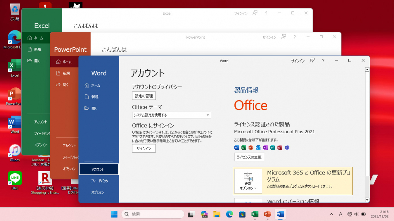This screenshot has width=394, height=221.
Task: Open the Office テーマ dropdown
Action: point(171,115)
